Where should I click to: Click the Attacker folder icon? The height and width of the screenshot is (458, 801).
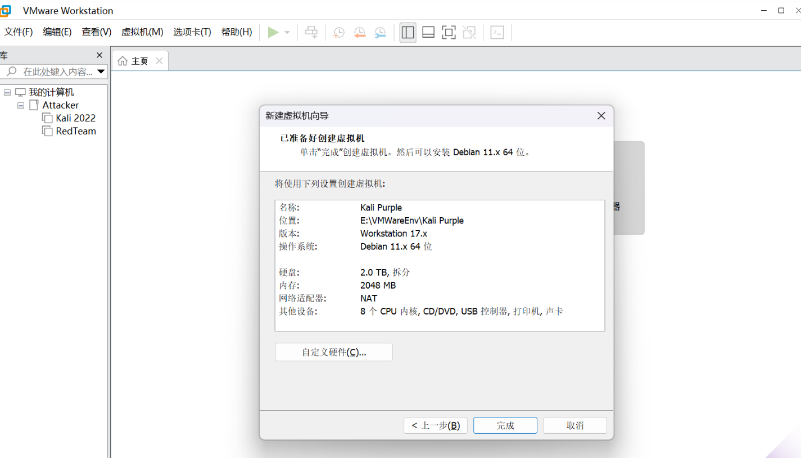coord(34,105)
